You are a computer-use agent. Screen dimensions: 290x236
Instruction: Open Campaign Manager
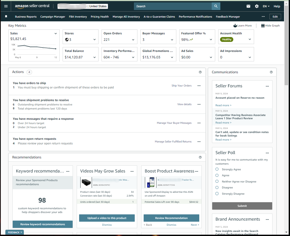click(x=53, y=17)
